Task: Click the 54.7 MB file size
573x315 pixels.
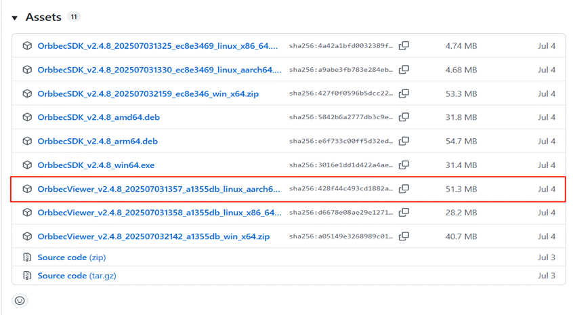Action: [461, 142]
